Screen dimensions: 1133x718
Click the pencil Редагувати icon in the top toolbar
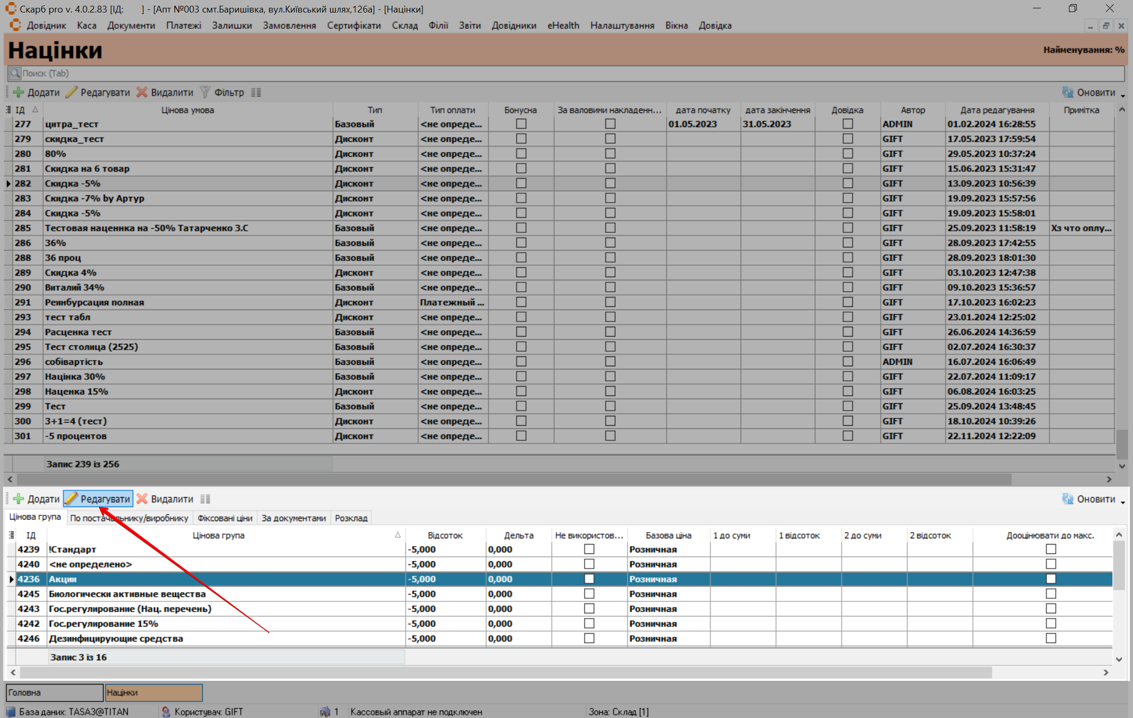pyautogui.click(x=72, y=92)
